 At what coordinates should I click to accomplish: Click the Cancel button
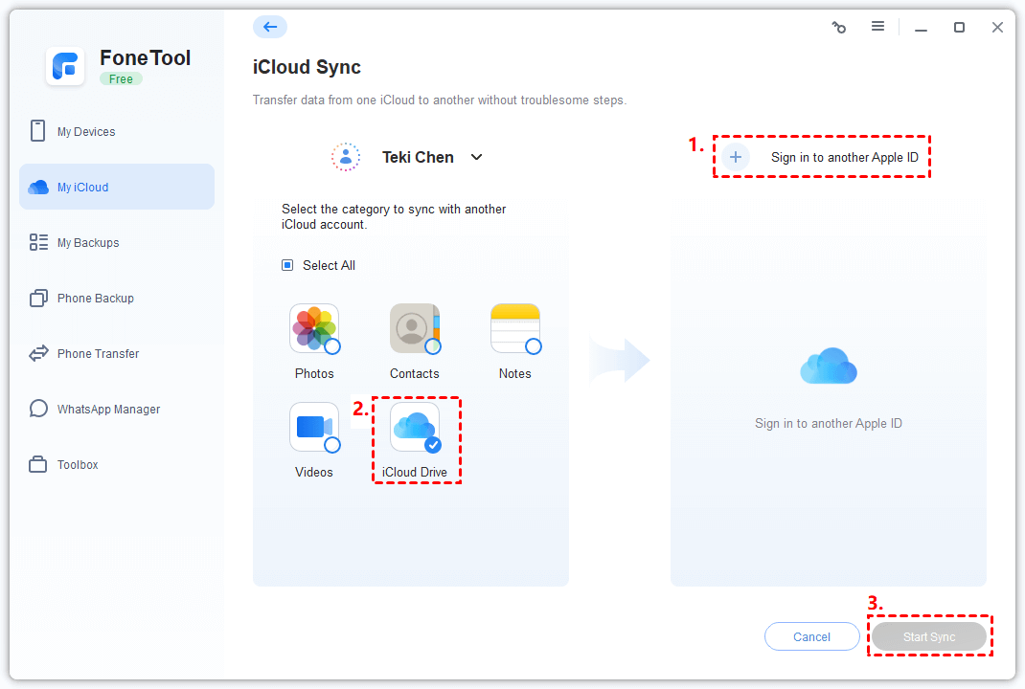coord(811,636)
